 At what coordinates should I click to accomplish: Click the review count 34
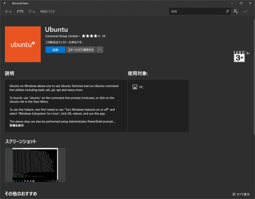(104, 36)
